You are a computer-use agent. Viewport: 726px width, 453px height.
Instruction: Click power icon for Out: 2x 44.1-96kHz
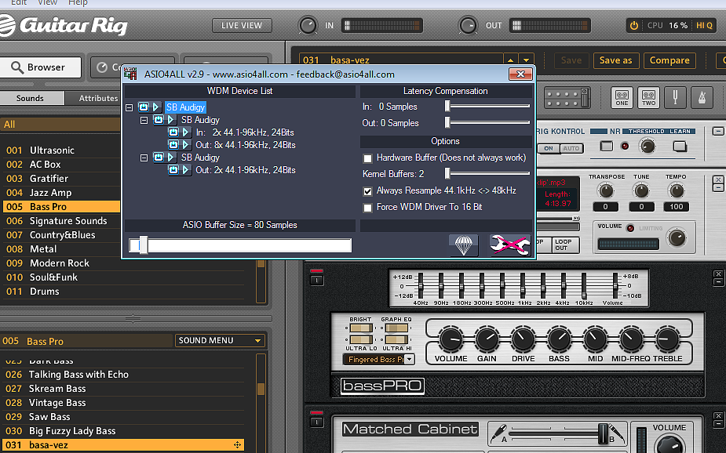tap(173, 169)
